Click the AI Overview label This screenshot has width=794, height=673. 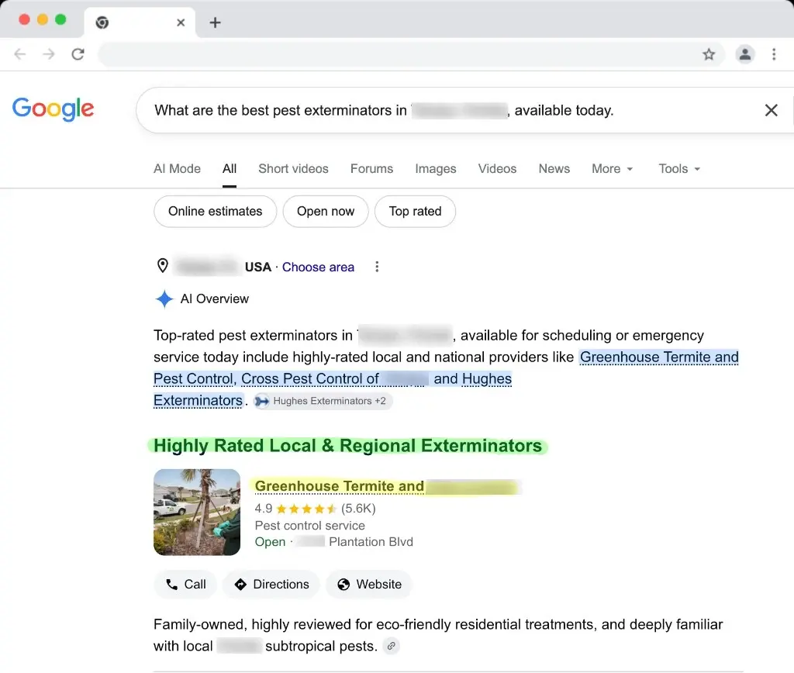pos(215,299)
